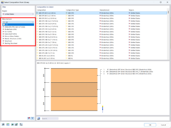Pick SmartLam in the Manufacturer list
Screen dimensions: 171x128
(x=18, y=41)
